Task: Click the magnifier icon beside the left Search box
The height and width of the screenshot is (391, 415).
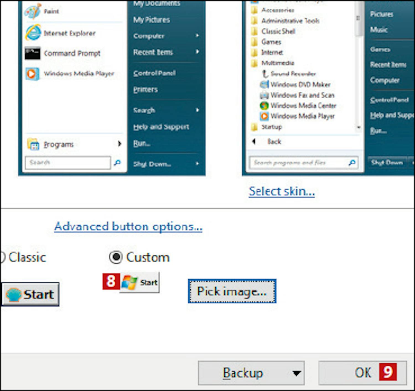Action: point(117,163)
